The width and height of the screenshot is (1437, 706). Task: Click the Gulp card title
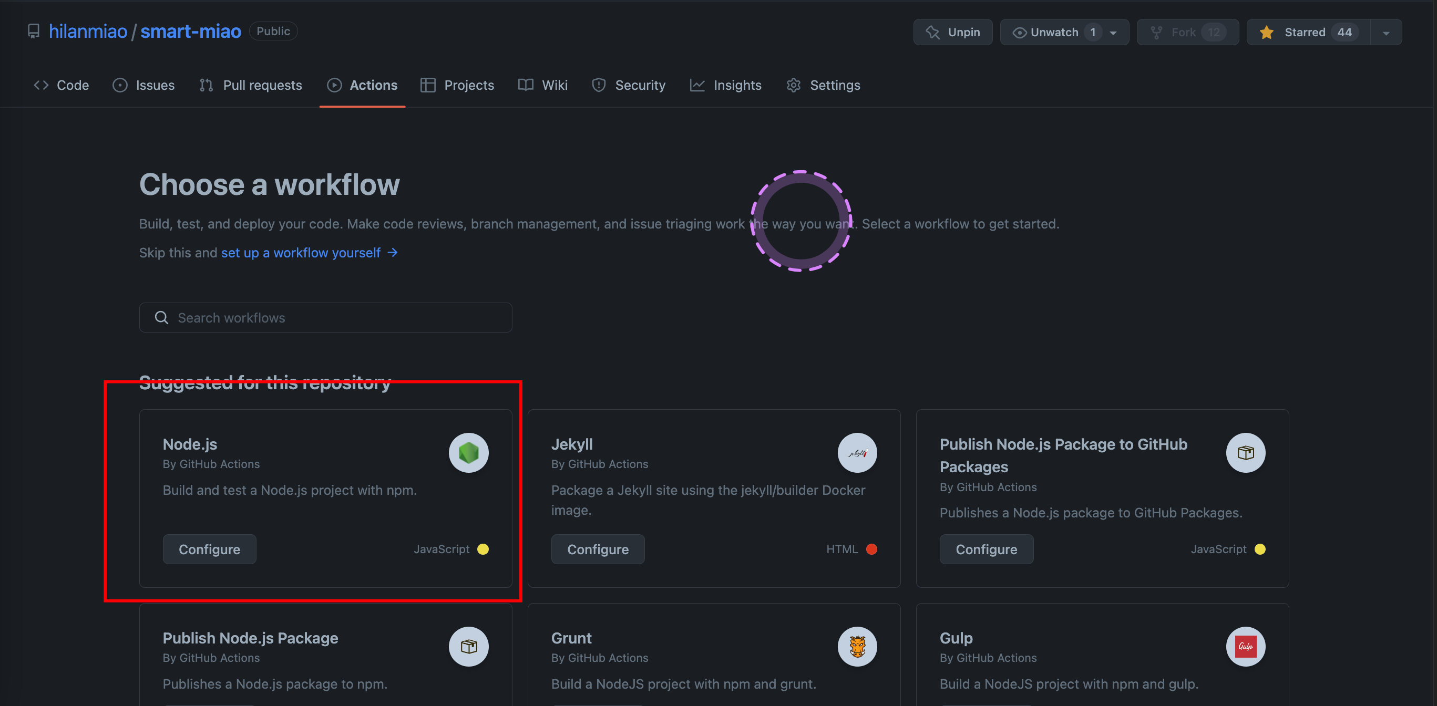(x=956, y=638)
